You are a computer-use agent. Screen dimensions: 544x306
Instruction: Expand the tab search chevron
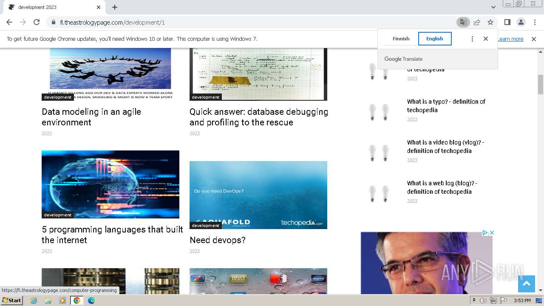(493, 7)
